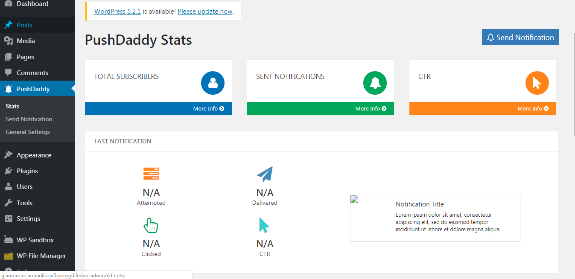
Task: Click the blue Send Notification button
Action: (x=520, y=37)
